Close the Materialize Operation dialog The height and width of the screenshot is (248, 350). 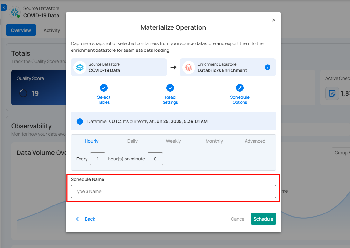273,20
